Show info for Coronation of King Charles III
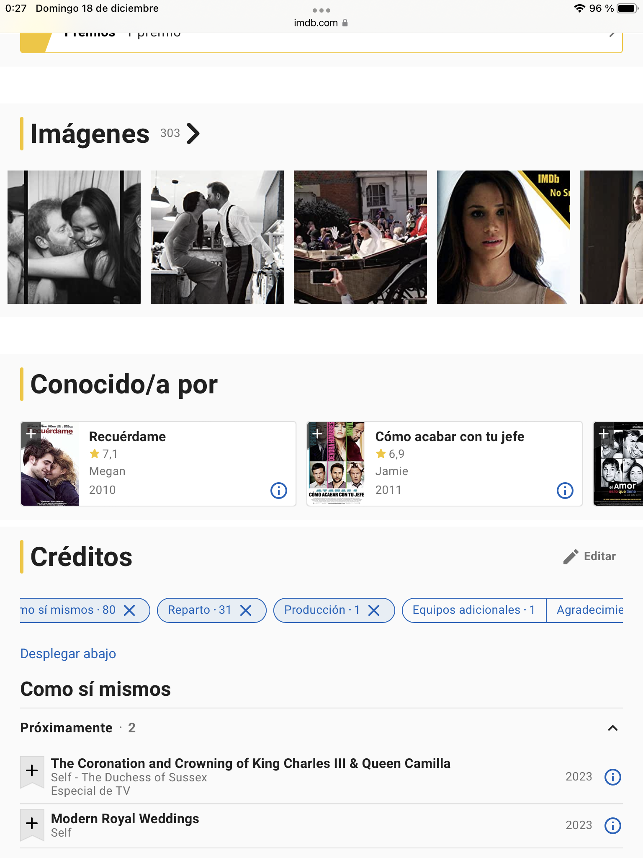643x858 pixels. (x=613, y=777)
